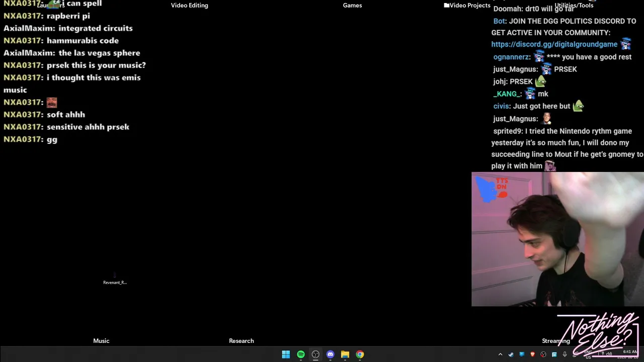
Task: Click the blue square tray icon right of OBS
Action: [x=554, y=354]
